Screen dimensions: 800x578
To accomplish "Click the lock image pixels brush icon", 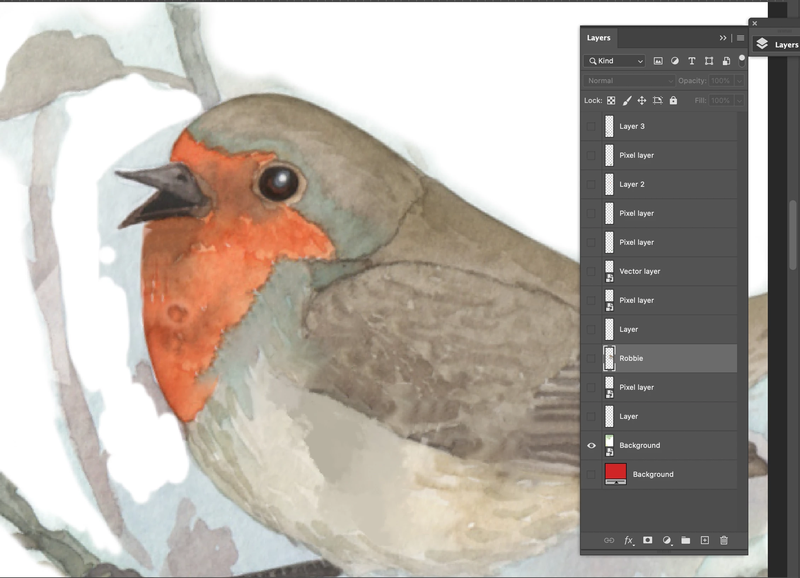I will coord(627,100).
